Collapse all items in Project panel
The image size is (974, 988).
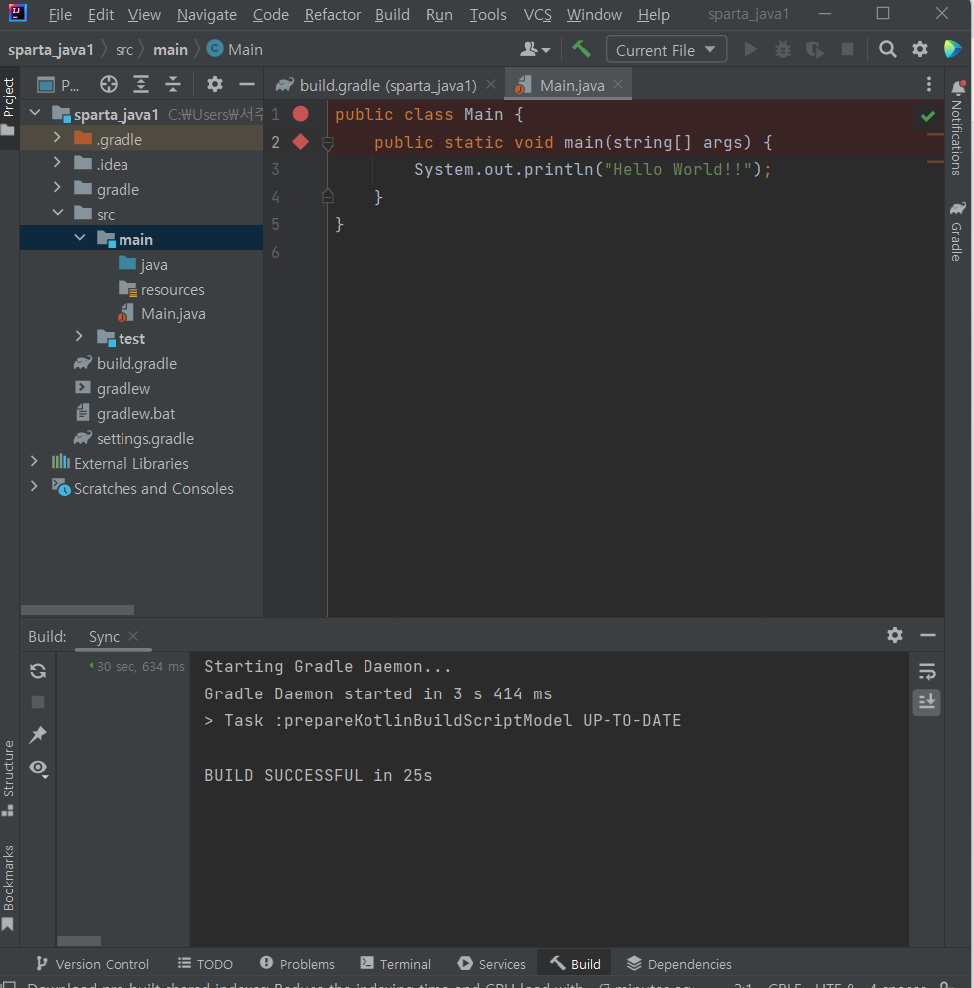pos(173,84)
